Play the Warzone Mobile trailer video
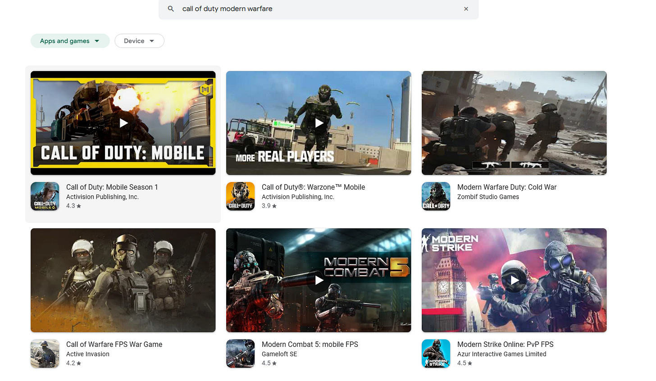The image size is (656, 381). (319, 123)
